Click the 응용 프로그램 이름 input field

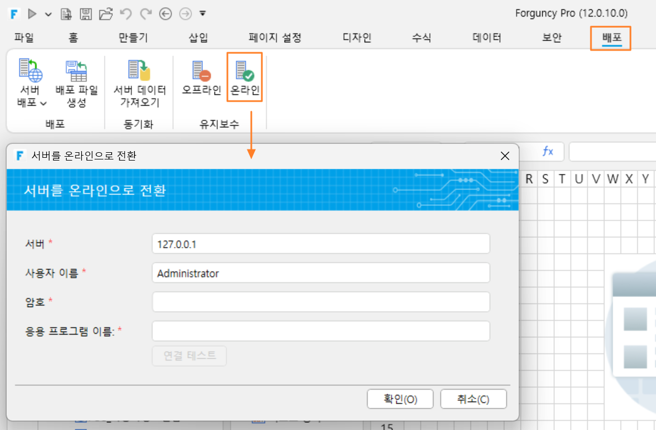(321, 331)
